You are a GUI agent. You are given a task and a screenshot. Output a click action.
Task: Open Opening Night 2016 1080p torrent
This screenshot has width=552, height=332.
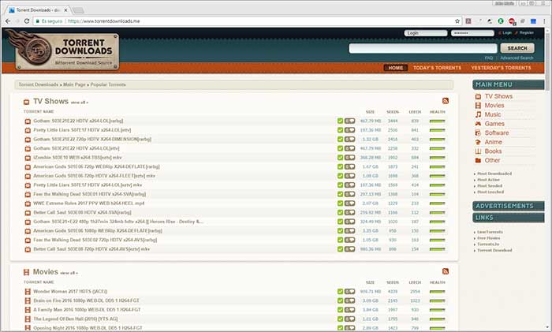click(88, 328)
